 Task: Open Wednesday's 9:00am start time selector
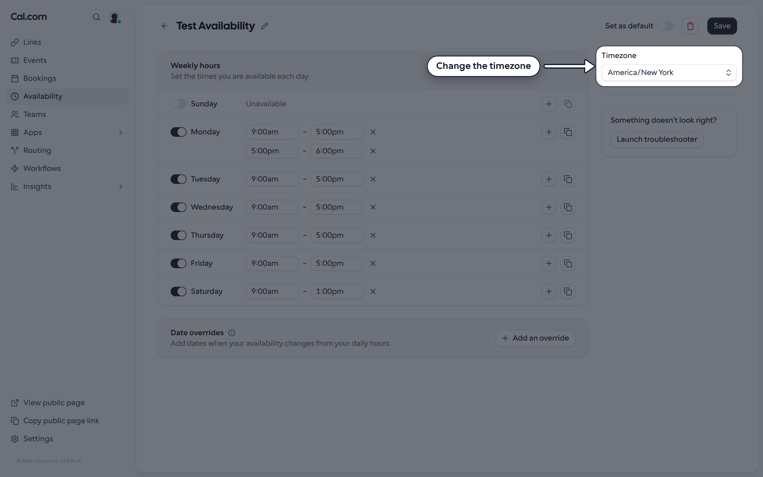pyautogui.click(x=272, y=207)
